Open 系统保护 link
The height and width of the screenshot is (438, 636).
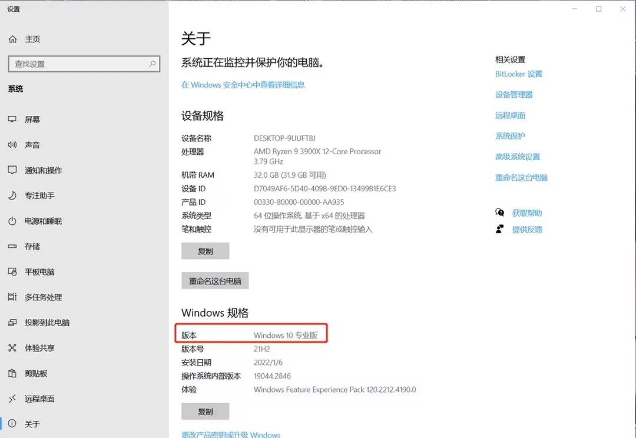tap(510, 136)
